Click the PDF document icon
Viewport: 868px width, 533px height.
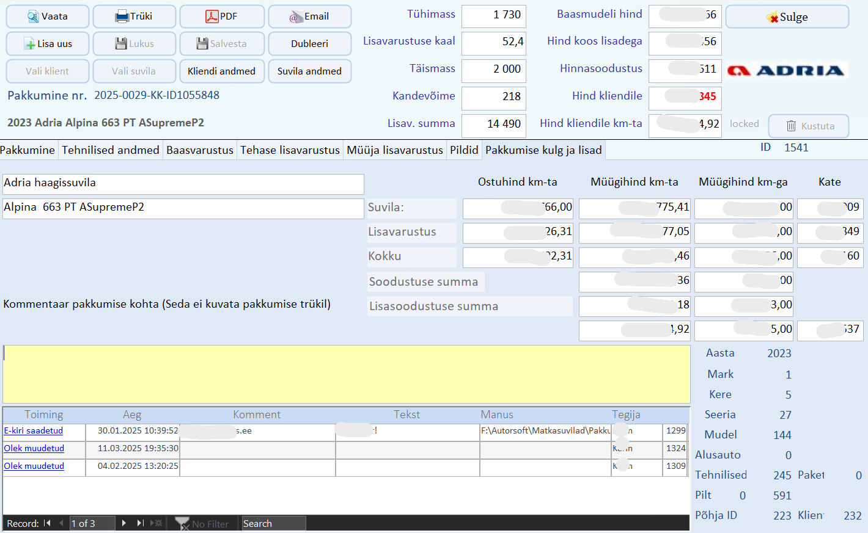click(212, 16)
